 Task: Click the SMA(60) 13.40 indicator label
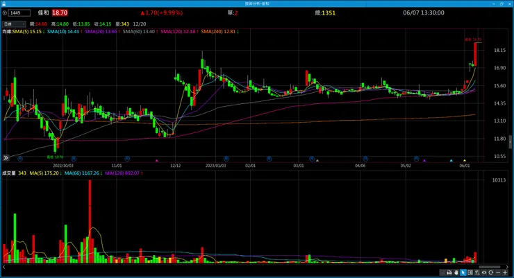coord(140,32)
